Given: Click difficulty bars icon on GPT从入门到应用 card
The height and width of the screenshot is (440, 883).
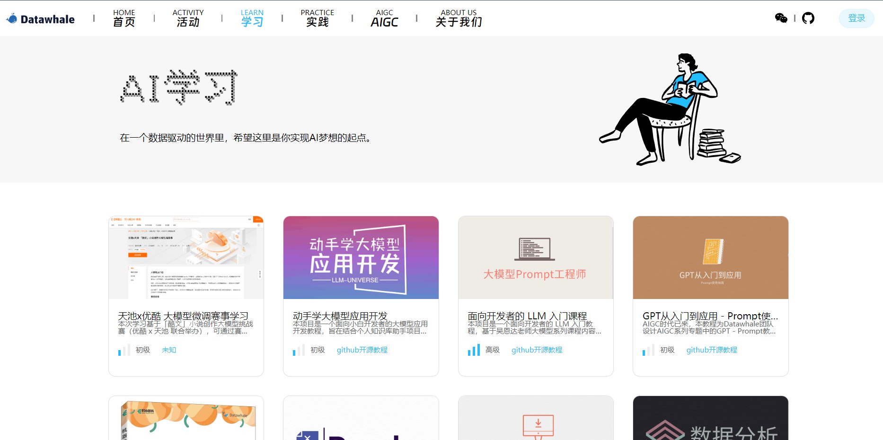Looking at the screenshot, I should [648, 350].
